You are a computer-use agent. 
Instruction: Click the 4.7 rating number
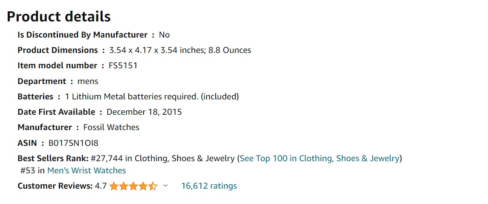[101, 186]
